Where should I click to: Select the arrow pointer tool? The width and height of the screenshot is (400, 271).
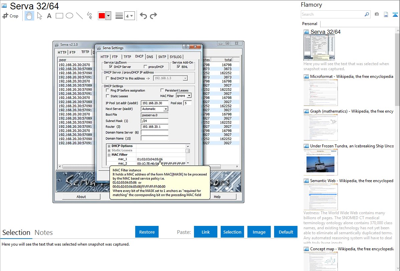pos(39,16)
